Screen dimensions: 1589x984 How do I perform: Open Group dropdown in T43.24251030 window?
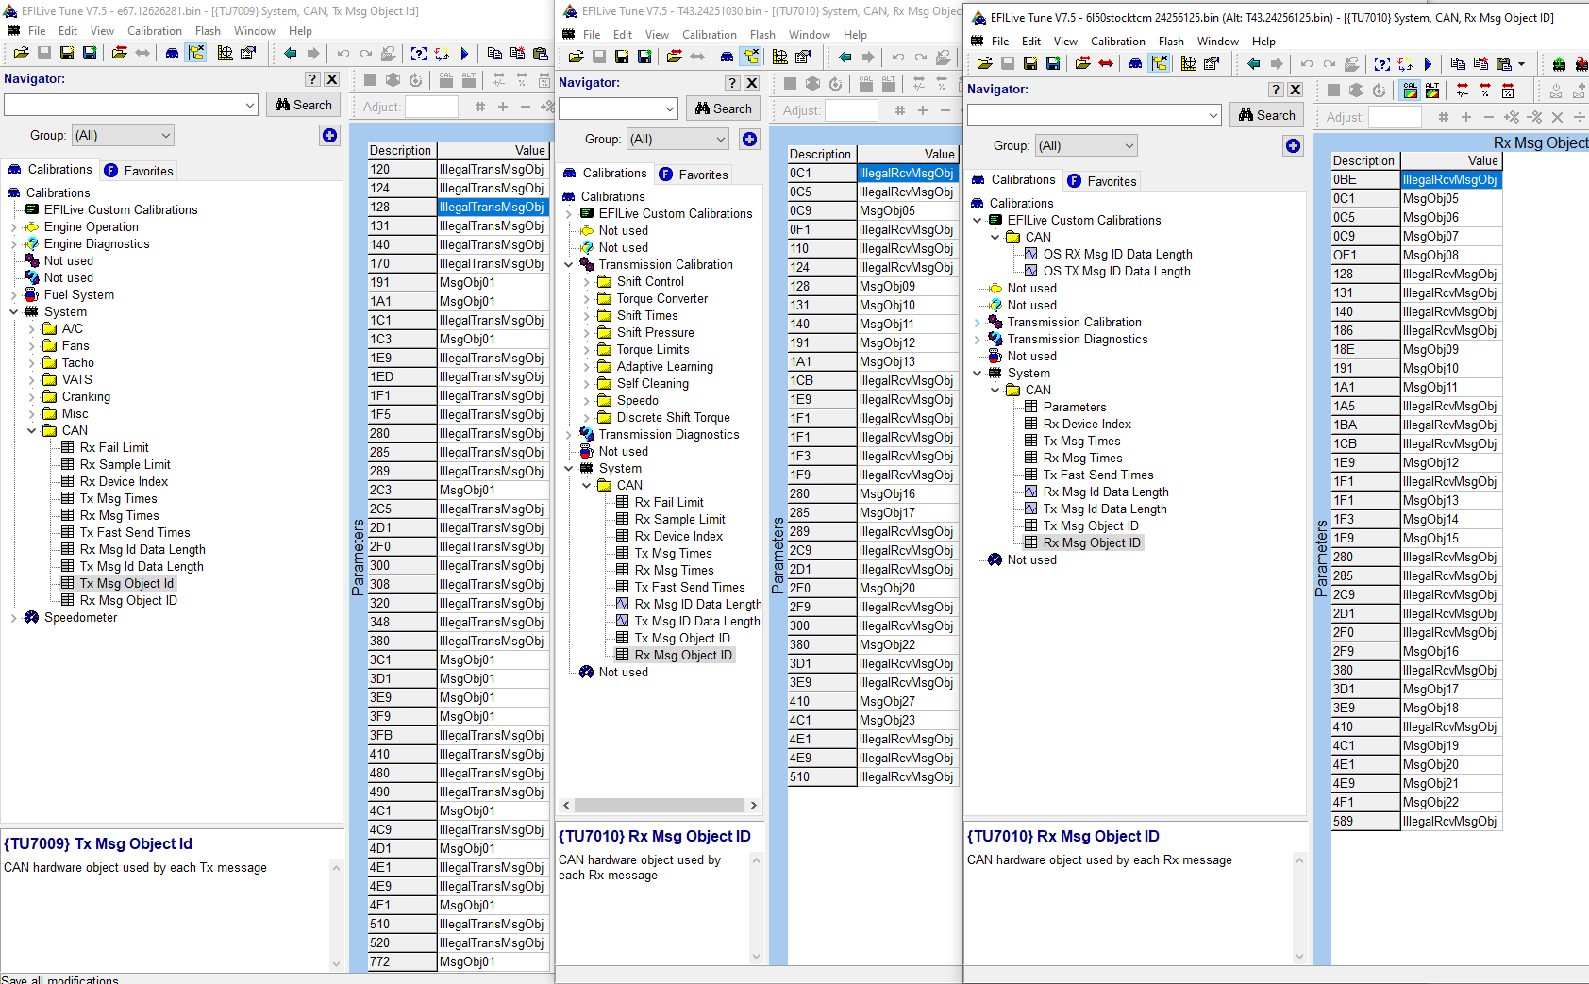pos(678,140)
